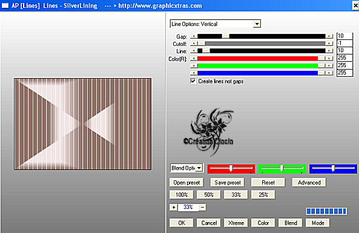Adjust the red blend slider handle
Image resolution: width=359 pixels, height=233 pixels.
pyautogui.click(x=231, y=168)
